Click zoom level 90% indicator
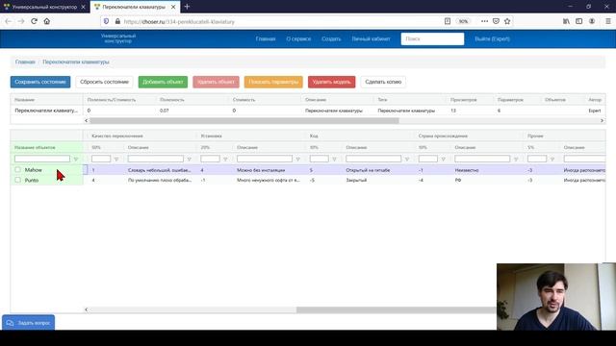 464,21
